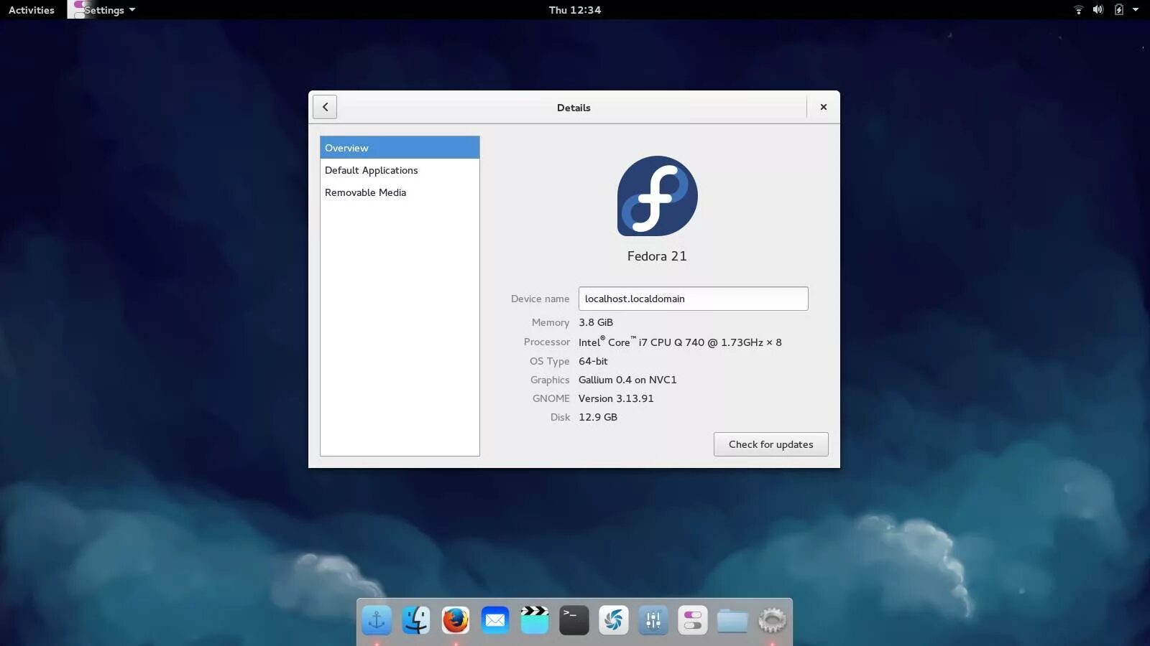
Task: Click the Device name label
Action: tap(540, 299)
